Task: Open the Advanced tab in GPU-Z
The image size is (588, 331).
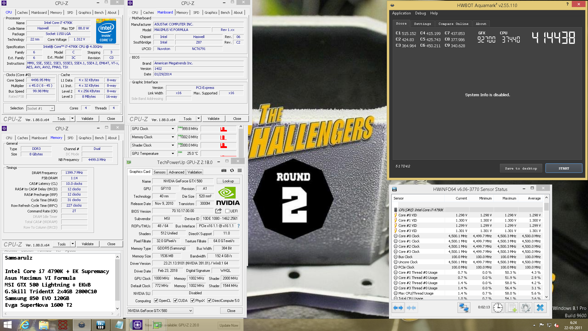Action: pos(177,172)
